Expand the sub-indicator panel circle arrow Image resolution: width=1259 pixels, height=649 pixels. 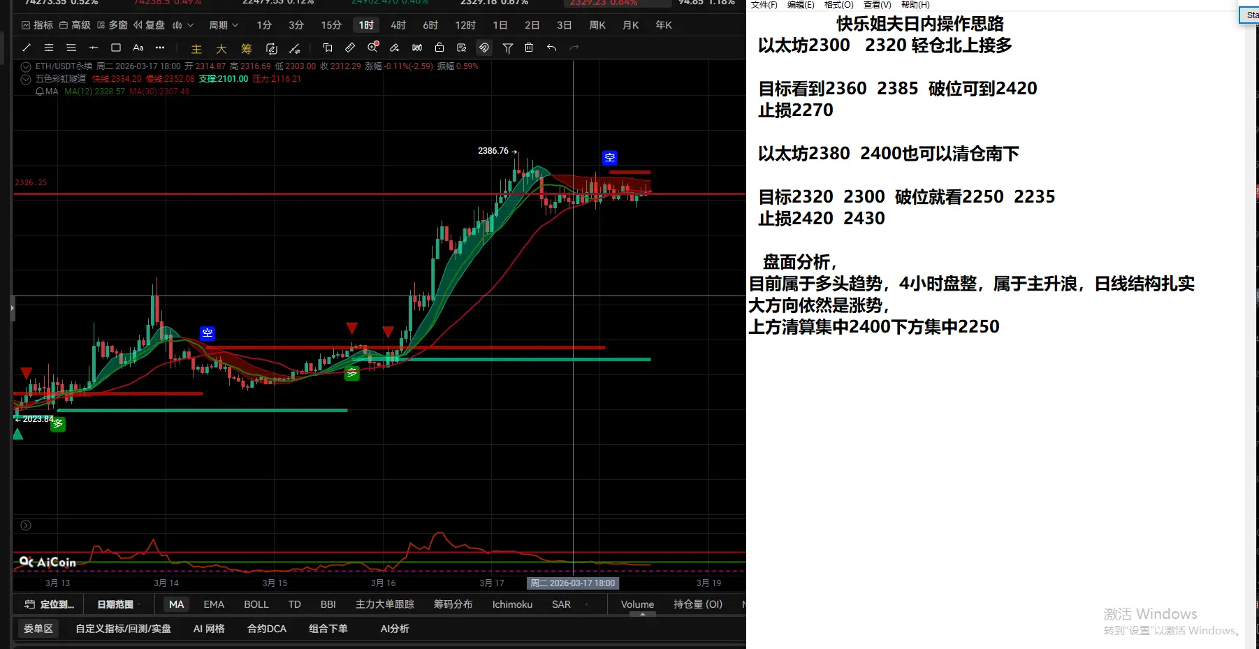pyautogui.click(x=26, y=525)
